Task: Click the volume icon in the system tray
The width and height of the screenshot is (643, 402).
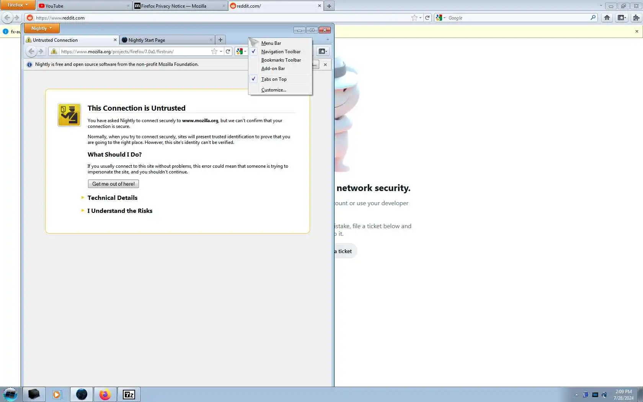Action: [604, 395]
